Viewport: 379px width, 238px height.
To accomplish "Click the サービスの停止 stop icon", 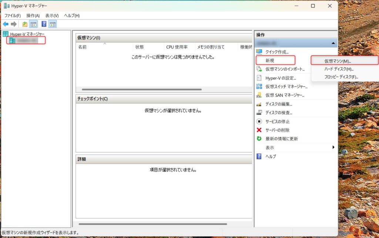I will (x=259, y=121).
